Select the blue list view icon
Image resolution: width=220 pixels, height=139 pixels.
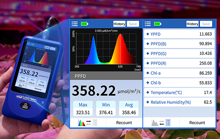click(x=168, y=123)
